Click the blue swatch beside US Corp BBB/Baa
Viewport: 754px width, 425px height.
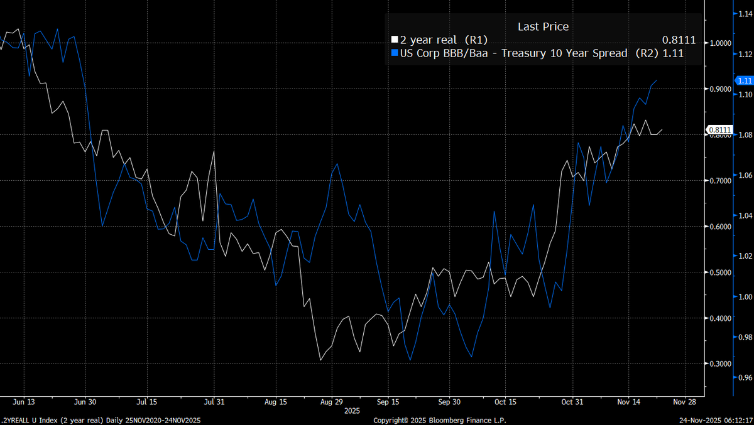point(395,54)
